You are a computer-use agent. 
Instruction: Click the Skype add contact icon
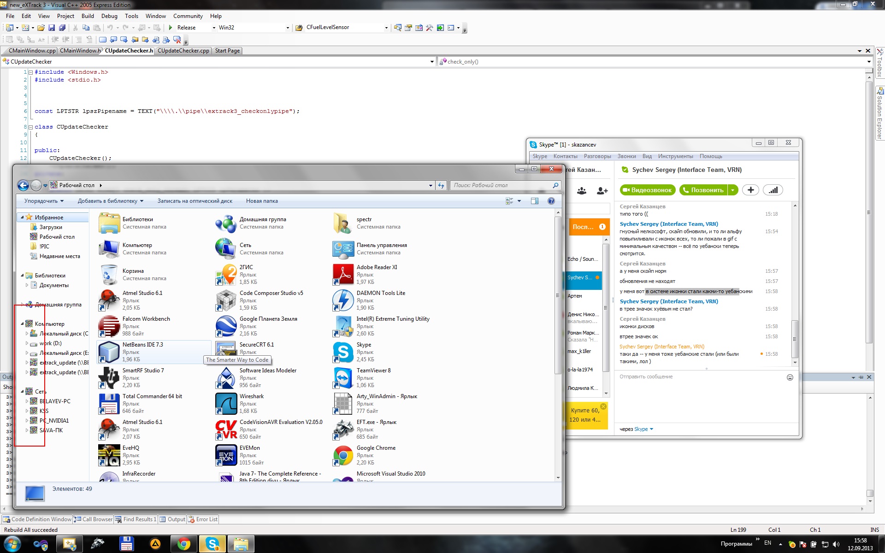point(602,190)
